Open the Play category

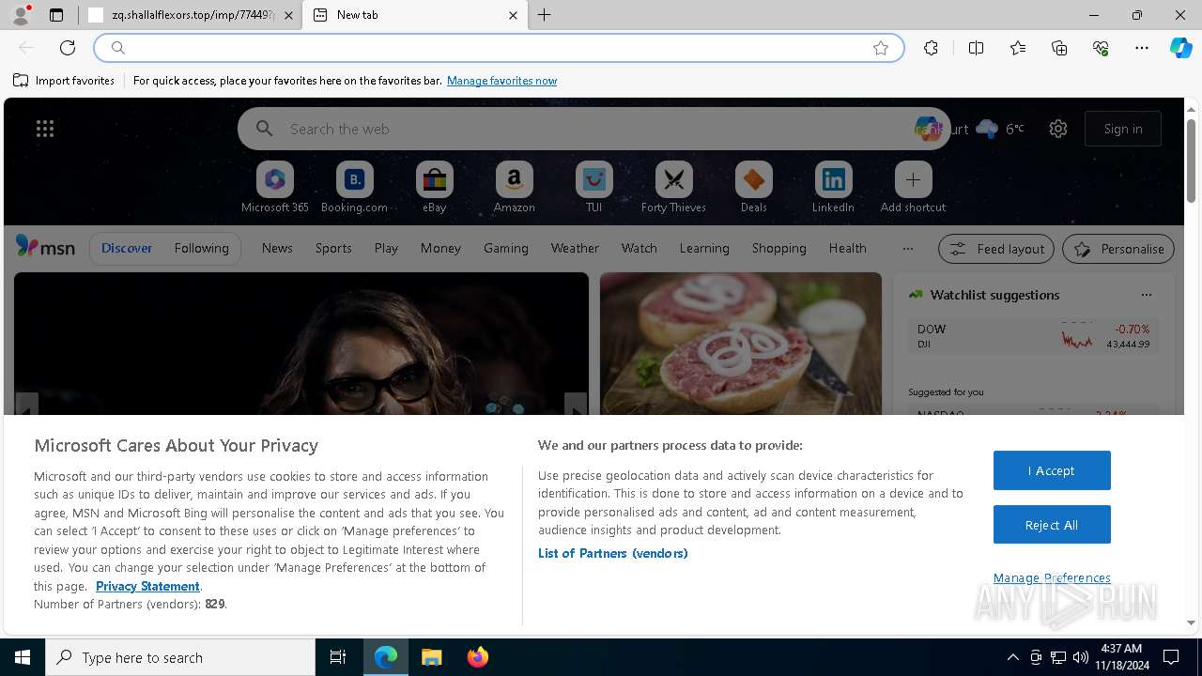pos(386,248)
